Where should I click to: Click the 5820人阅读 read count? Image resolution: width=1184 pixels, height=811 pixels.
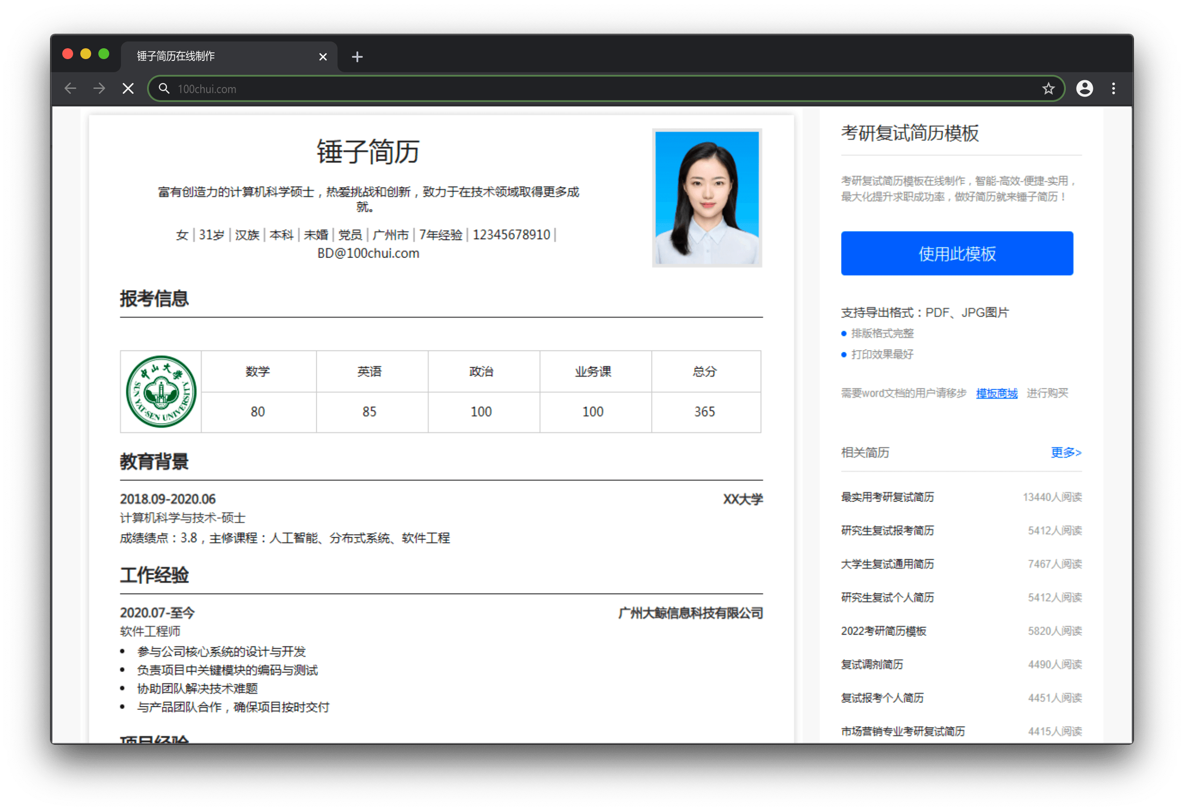[1054, 631]
